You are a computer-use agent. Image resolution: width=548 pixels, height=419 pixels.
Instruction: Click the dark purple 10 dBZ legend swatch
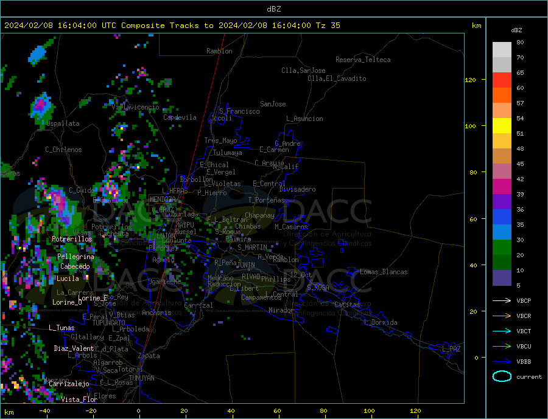point(502,278)
